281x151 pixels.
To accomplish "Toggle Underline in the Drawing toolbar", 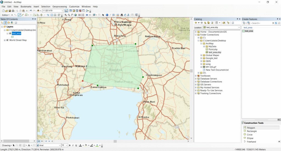I will [76, 146].
